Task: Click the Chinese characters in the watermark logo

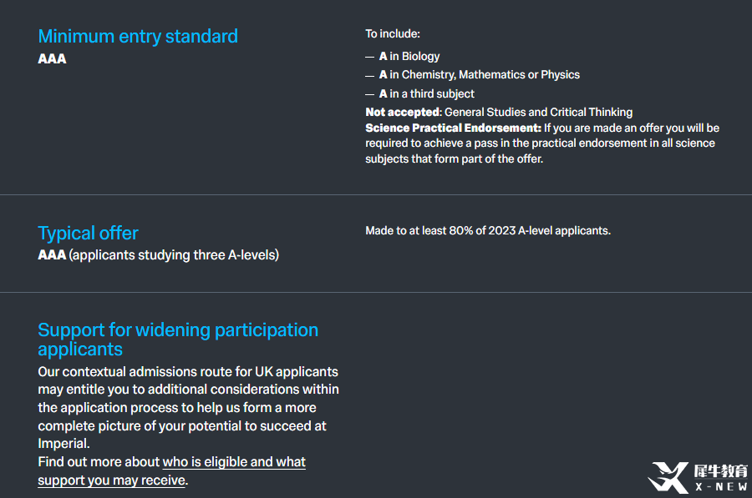Action: [721, 470]
